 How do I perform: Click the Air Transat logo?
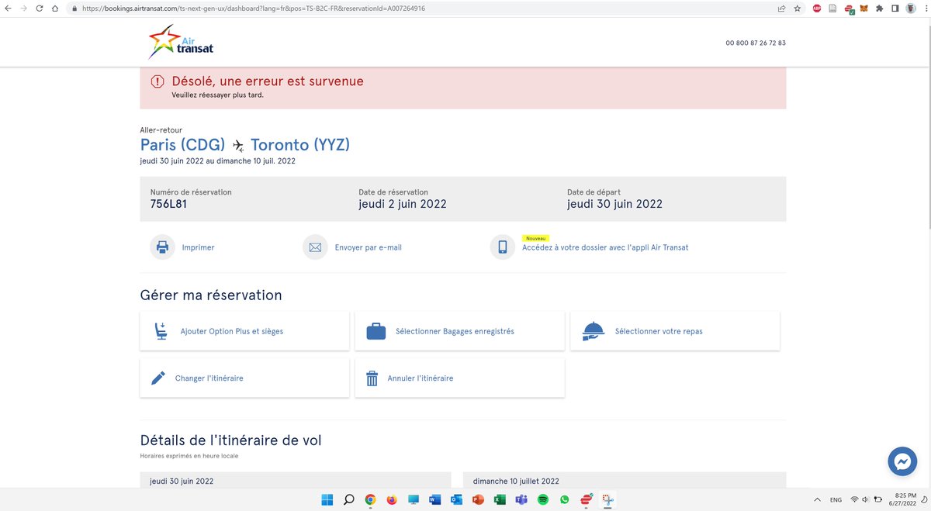coord(181,43)
